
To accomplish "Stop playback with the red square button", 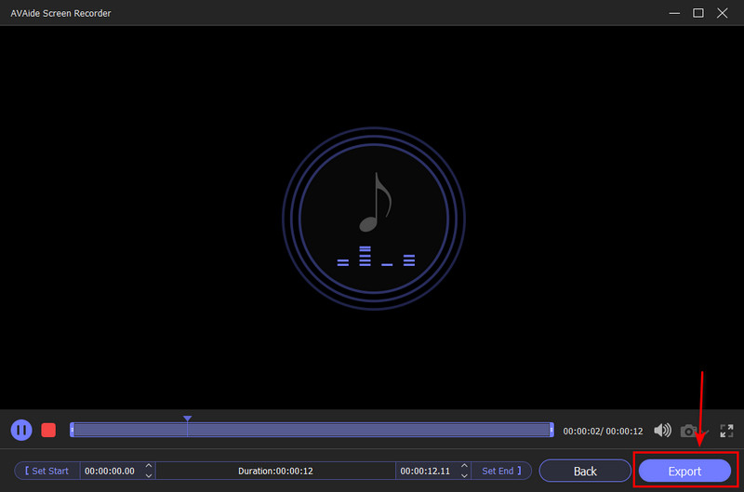I will pyautogui.click(x=48, y=431).
